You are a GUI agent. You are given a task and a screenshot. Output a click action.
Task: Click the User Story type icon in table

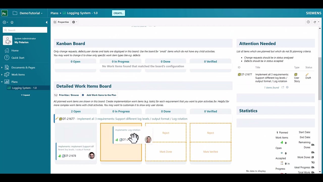click(x=296, y=75)
